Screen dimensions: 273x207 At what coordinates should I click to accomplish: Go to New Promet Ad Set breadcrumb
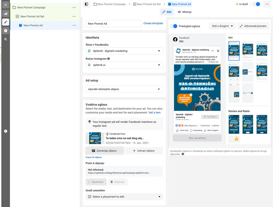point(147,4)
